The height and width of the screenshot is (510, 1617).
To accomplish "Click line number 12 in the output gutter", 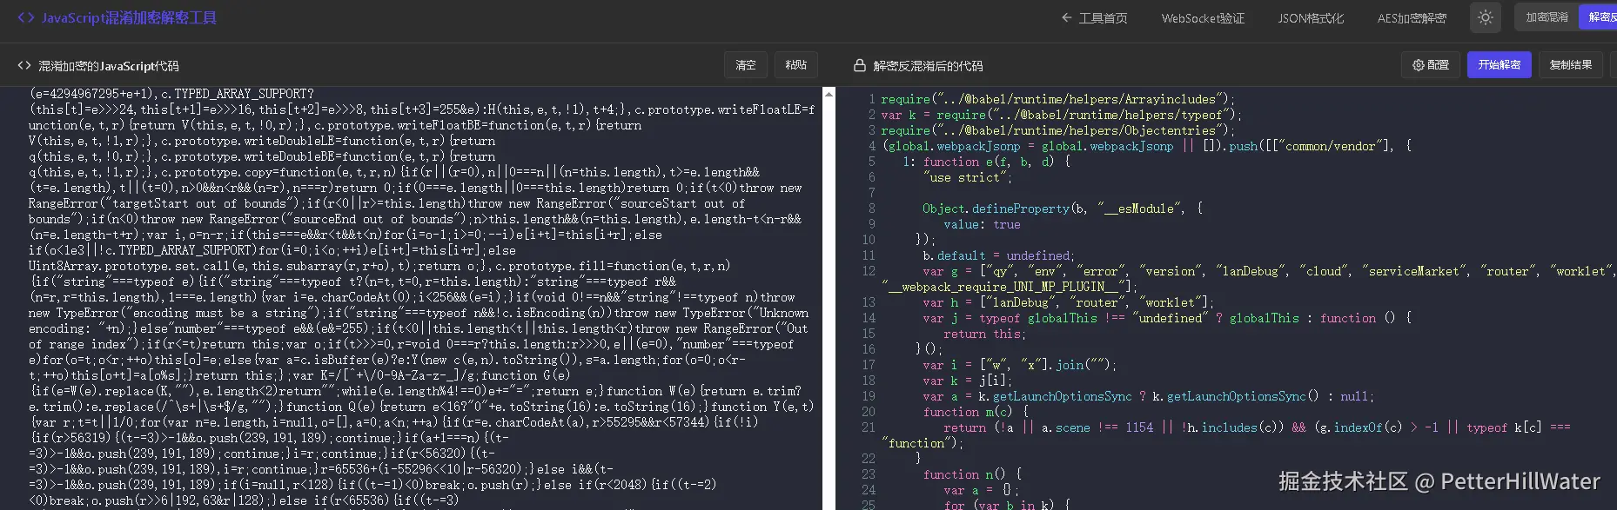I will (869, 271).
